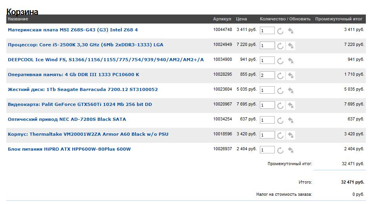Edit quantity field for NEC optical drive
This screenshot has width=369, height=204.
pos(267,120)
